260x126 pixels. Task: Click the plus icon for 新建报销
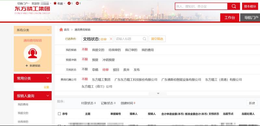27,66
